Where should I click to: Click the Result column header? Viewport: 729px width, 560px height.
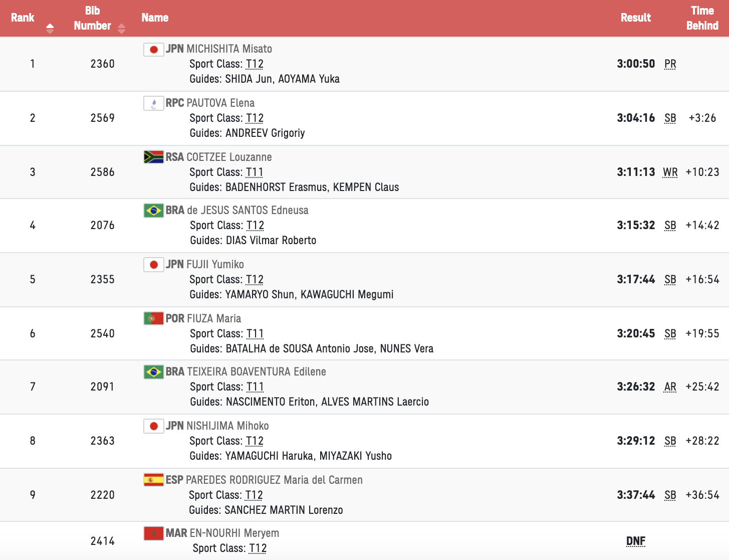[635, 18]
